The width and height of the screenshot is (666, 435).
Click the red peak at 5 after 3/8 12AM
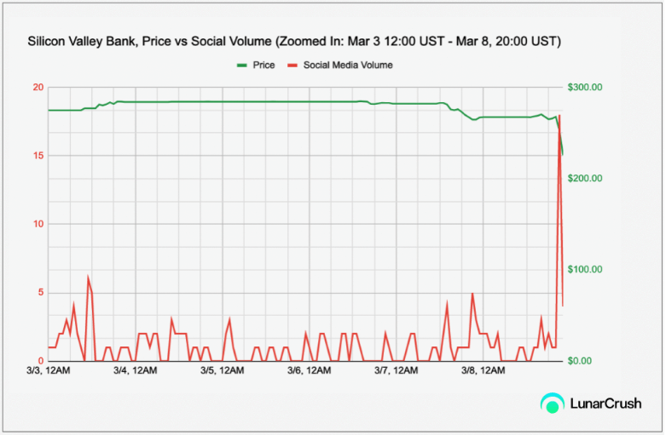(x=472, y=295)
